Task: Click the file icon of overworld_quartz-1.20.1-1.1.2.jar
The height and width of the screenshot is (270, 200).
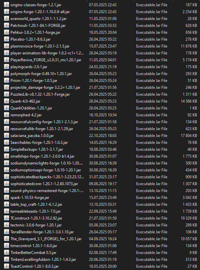Action: coord(6,19)
